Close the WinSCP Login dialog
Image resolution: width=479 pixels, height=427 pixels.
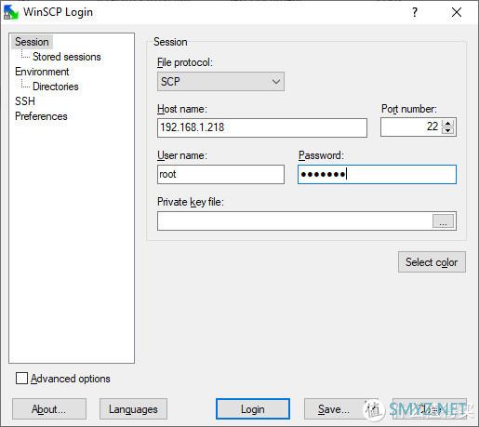click(x=457, y=12)
